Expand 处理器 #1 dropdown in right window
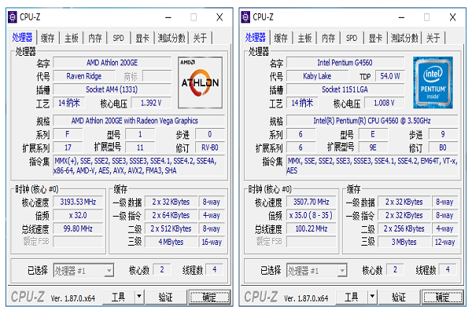Screen dimensions: 472x314 click(x=342, y=270)
